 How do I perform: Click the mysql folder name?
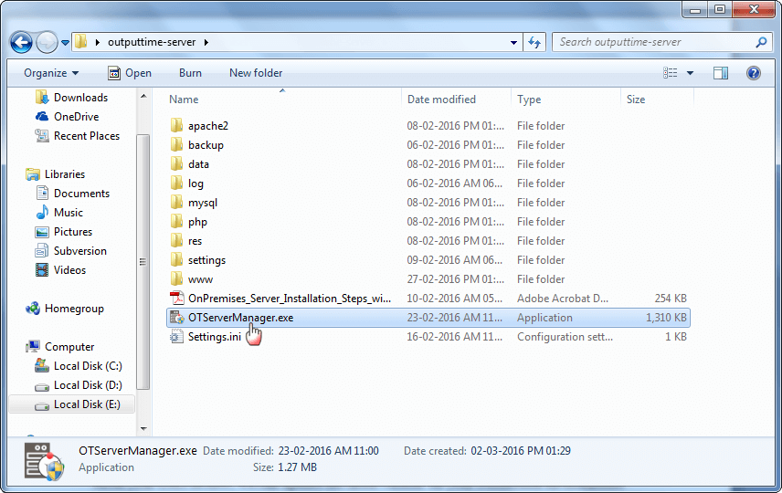click(203, 203)
